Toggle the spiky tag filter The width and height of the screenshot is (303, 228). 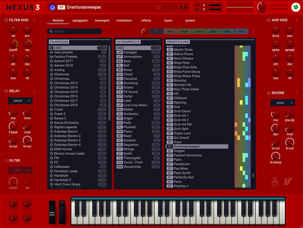213,31
